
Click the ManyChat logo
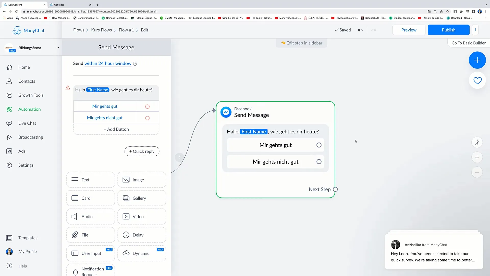coord(28,30)
